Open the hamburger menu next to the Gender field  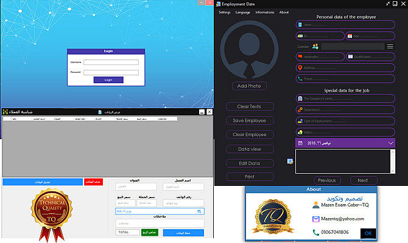pyautogui.click(x=390, y=46)
